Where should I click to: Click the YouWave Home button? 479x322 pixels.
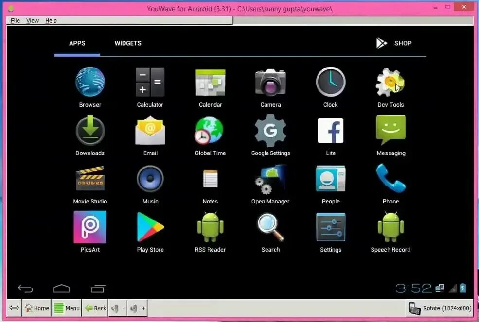point(36,308)
